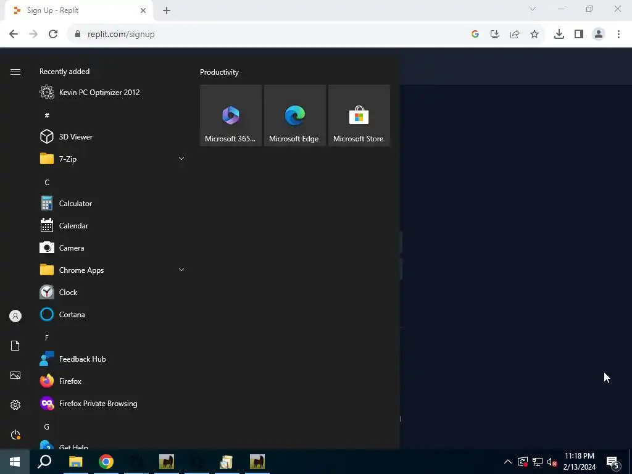Open Feedback Hub

pos(111,359)
